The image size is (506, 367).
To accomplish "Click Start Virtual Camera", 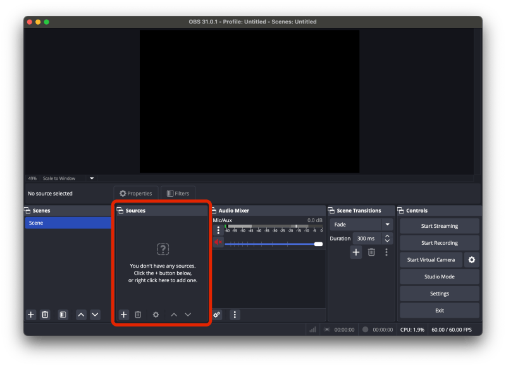I will point(431,259).
